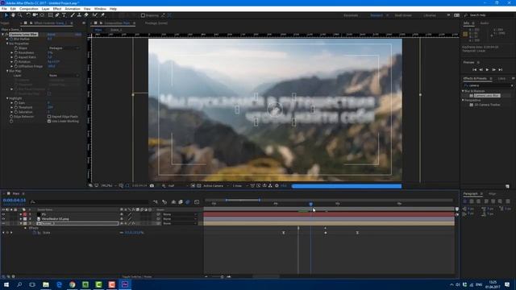The height and width of the screenshot is (290, 516).
Task: Select the Pen tool
Action: [57, 15]
